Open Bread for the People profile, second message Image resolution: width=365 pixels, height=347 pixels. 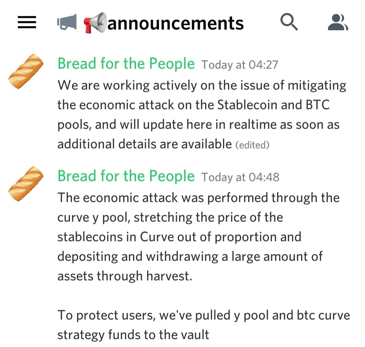pyautogui.click(x=126, y=176)
